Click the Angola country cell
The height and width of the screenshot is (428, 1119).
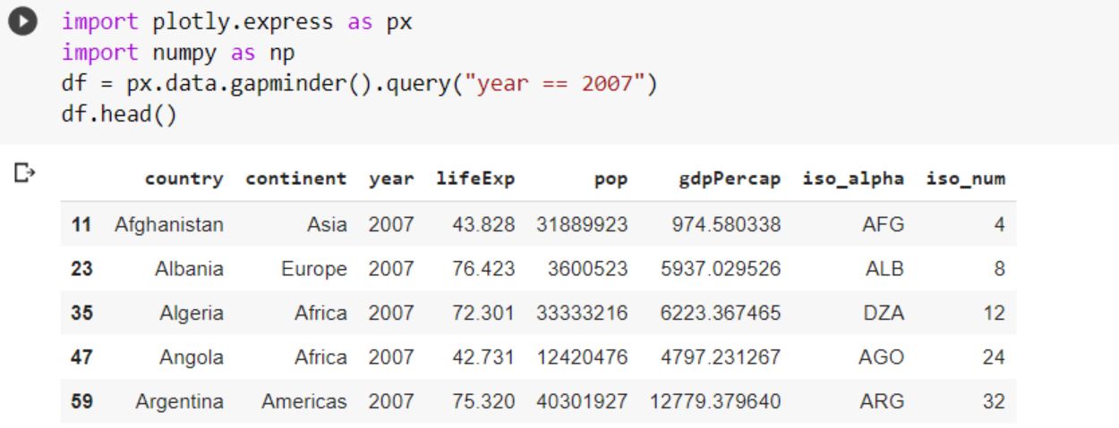tap(192, 357)
